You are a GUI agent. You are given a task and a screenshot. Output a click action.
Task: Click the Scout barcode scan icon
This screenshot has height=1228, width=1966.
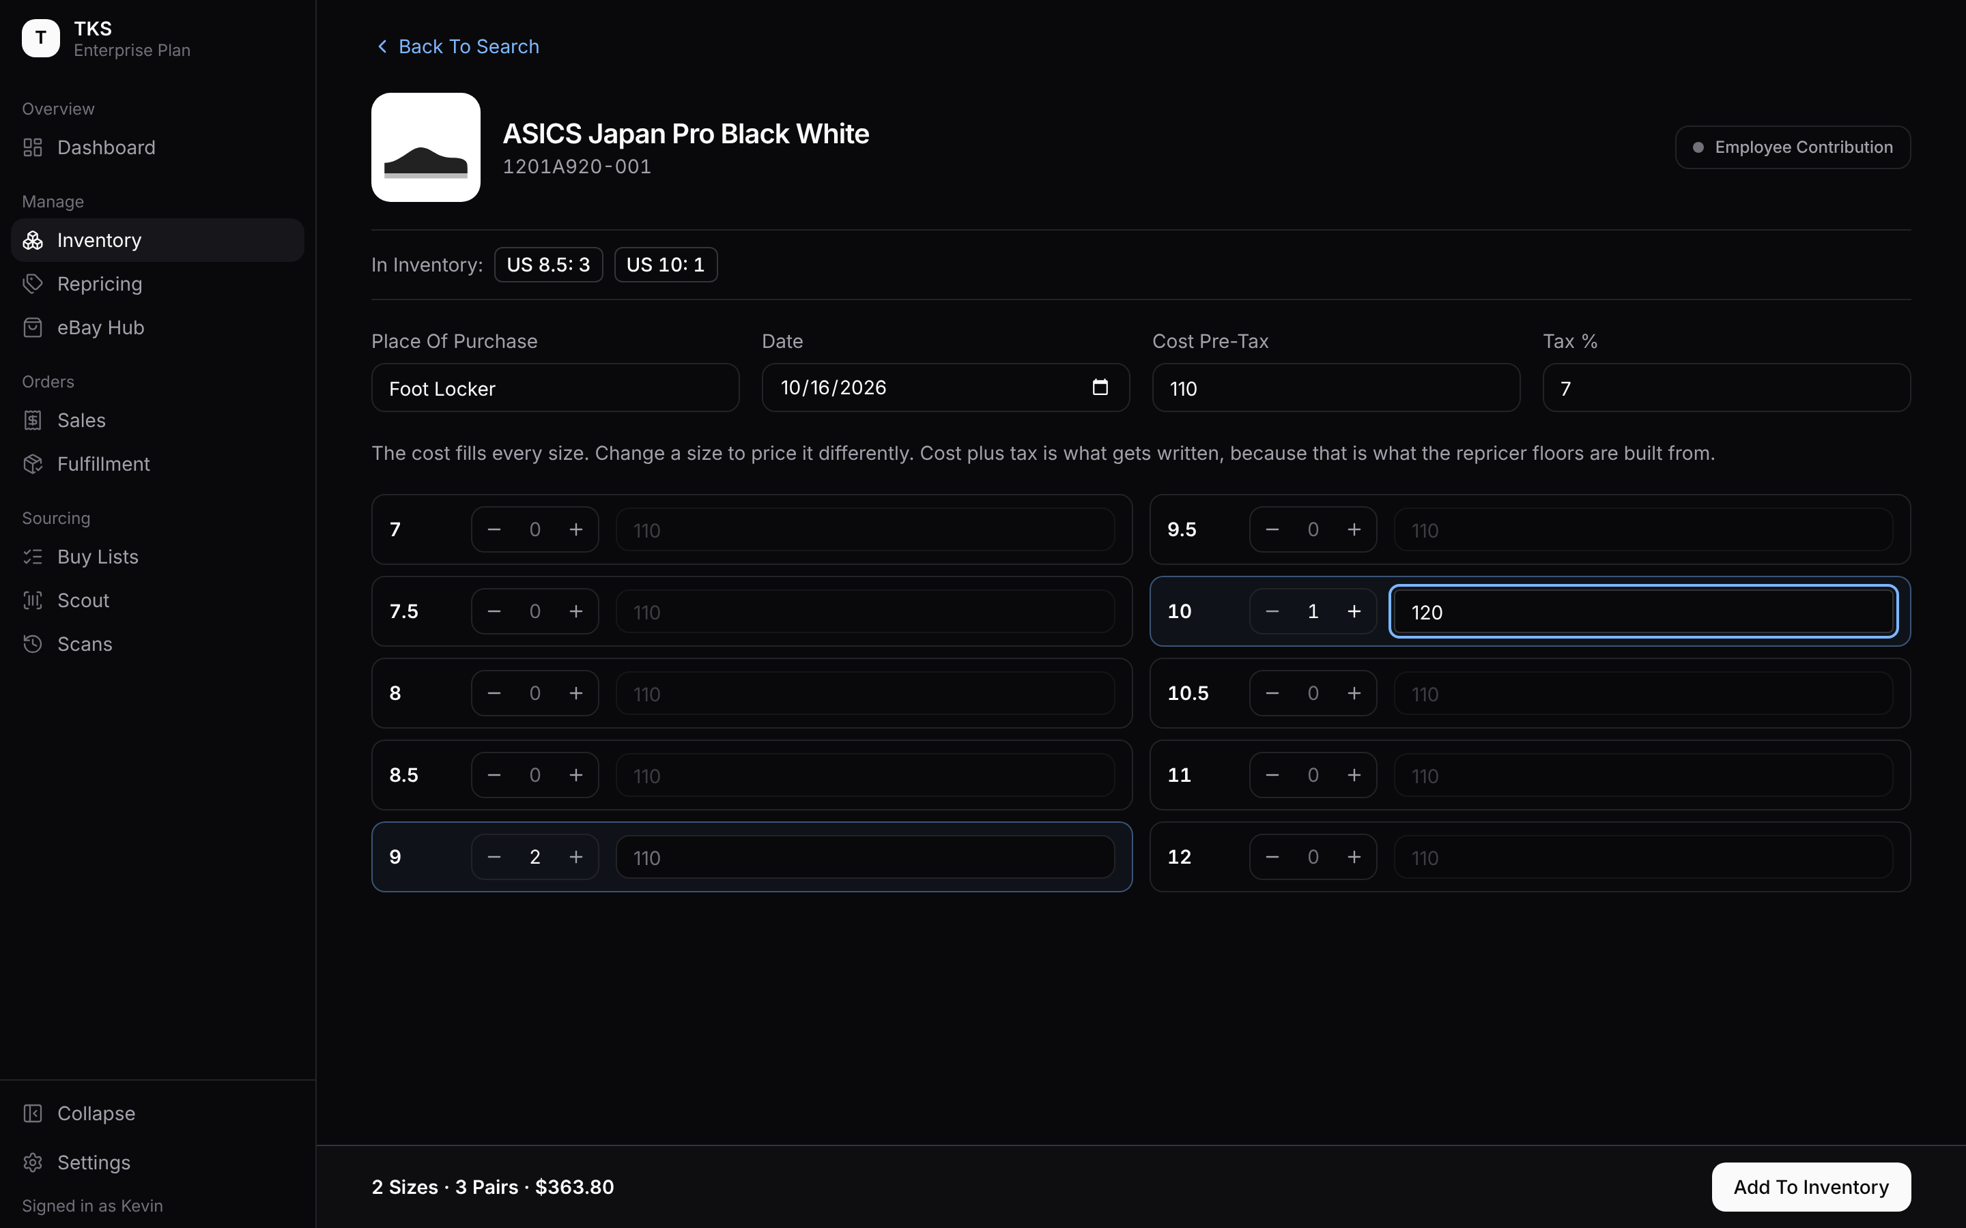33,600
